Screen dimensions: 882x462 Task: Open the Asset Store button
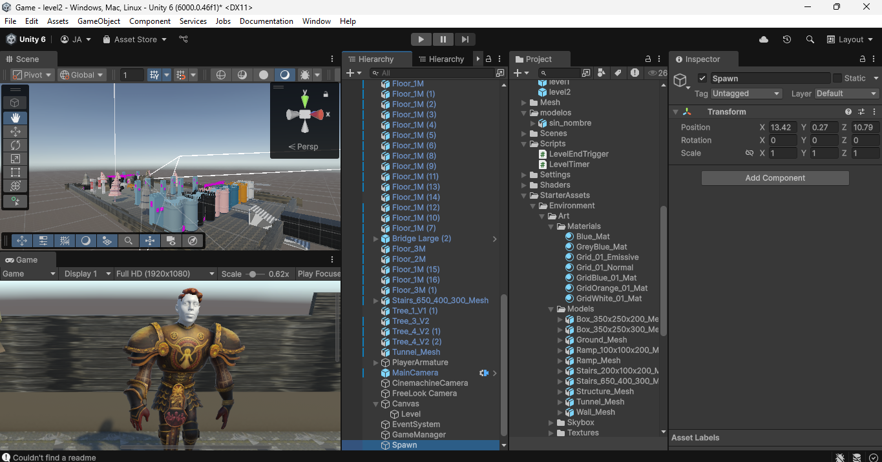tap(134, 39)
